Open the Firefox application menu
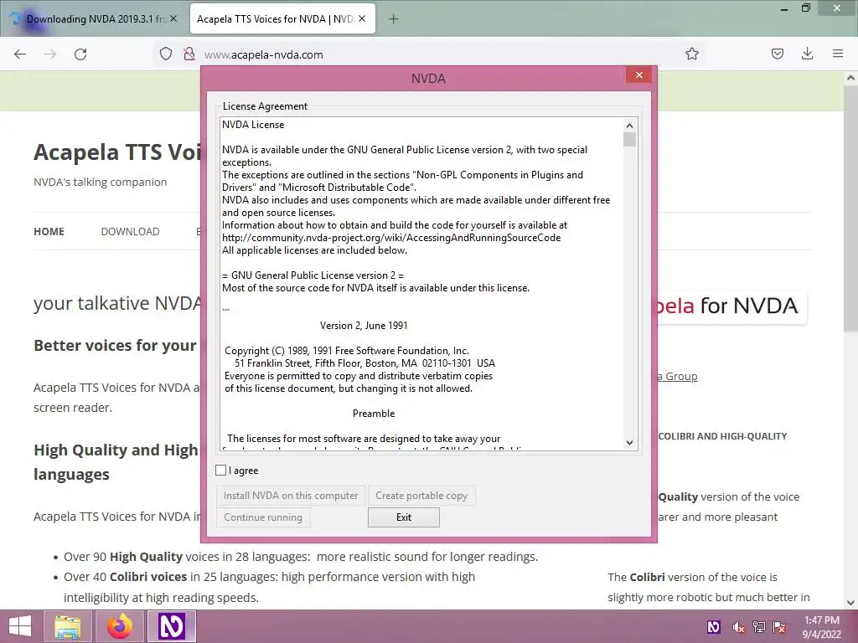 point(838,54)
